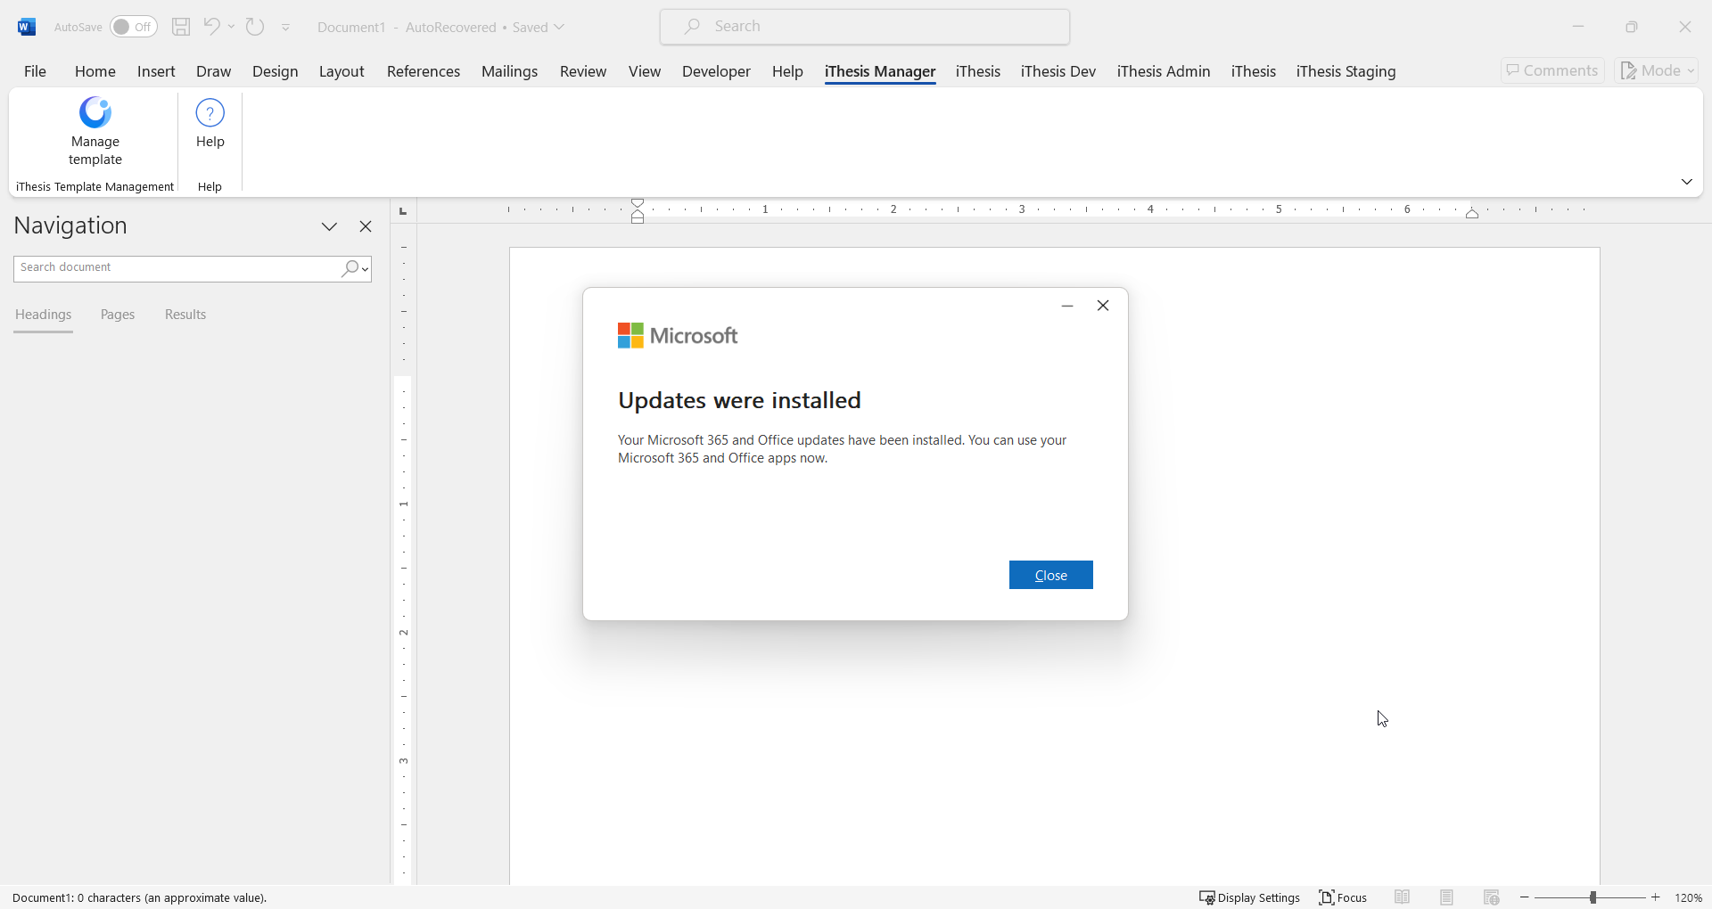Undo the last action
1712x909 pixels.
[x=211, y=27]
